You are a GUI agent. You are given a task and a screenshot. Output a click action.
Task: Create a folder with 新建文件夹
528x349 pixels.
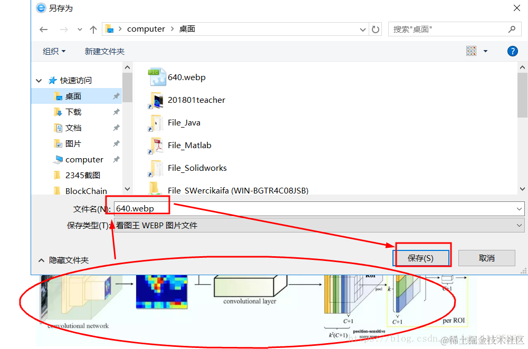[x=104, y=51]
